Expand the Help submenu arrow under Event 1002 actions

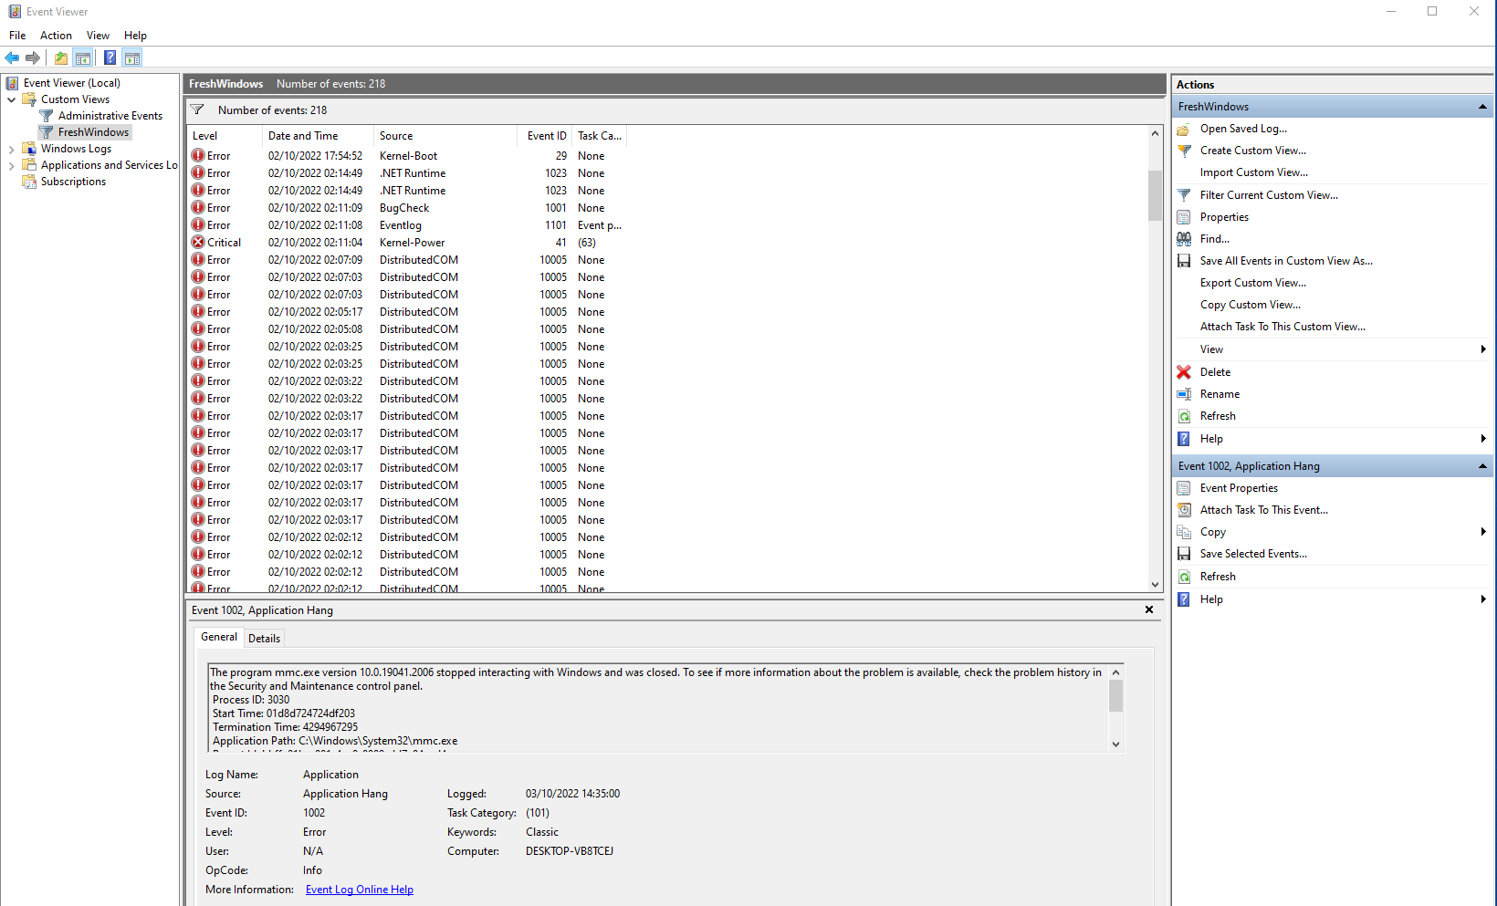coord(1483,599)
